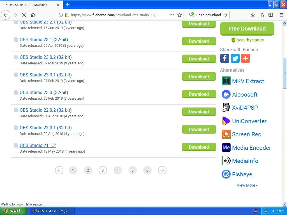The width and height of the screenshot is (287, 215).
Task: Open the Security Status link
Action: point(250,40)
